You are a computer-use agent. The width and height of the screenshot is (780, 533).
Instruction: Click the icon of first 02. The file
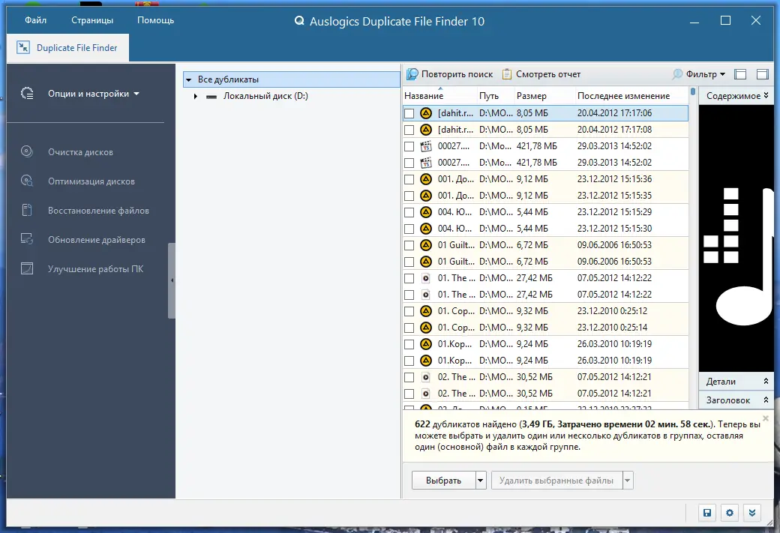[x=426, y=377]
